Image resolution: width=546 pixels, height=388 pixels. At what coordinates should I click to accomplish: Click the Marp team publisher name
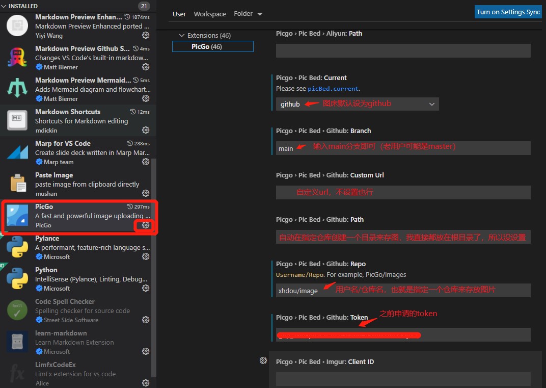[x=59, y=162]
